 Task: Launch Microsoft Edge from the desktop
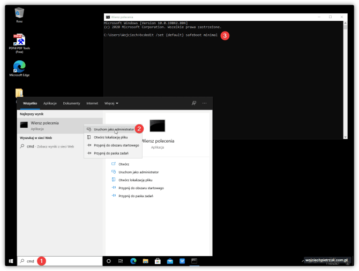pos(19,67)
